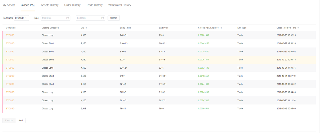This screenshot has width=320, height=133.
Task: Click close time 2019-10-22 17:58:24
Action: [286, 43]
